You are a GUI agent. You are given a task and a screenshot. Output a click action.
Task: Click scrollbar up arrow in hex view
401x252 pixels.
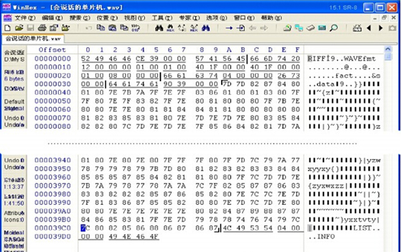(x=388, y=49)
